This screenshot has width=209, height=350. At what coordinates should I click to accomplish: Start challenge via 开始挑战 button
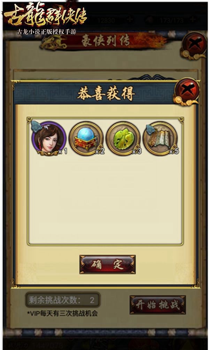[x=158, y=305]
